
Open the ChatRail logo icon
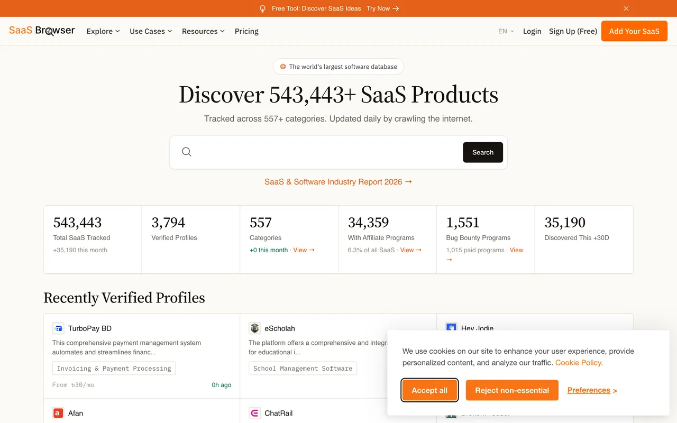pos(255,413)
